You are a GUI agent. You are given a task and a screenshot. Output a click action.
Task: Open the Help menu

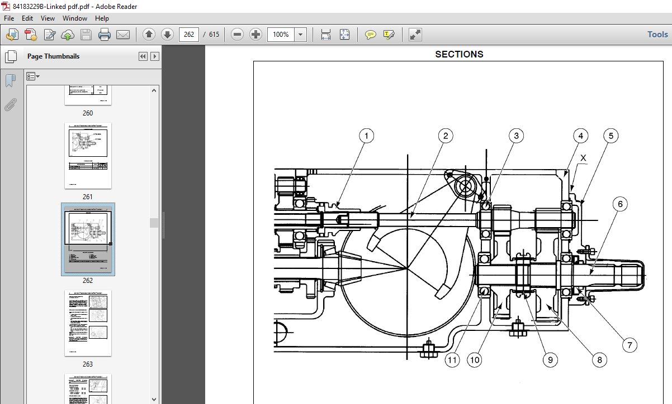tap(102, 18)
